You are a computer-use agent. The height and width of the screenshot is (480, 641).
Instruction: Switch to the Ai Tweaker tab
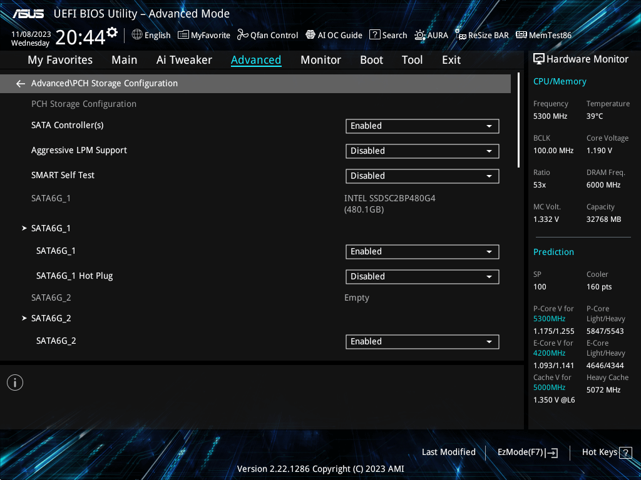tap(184, 60)
